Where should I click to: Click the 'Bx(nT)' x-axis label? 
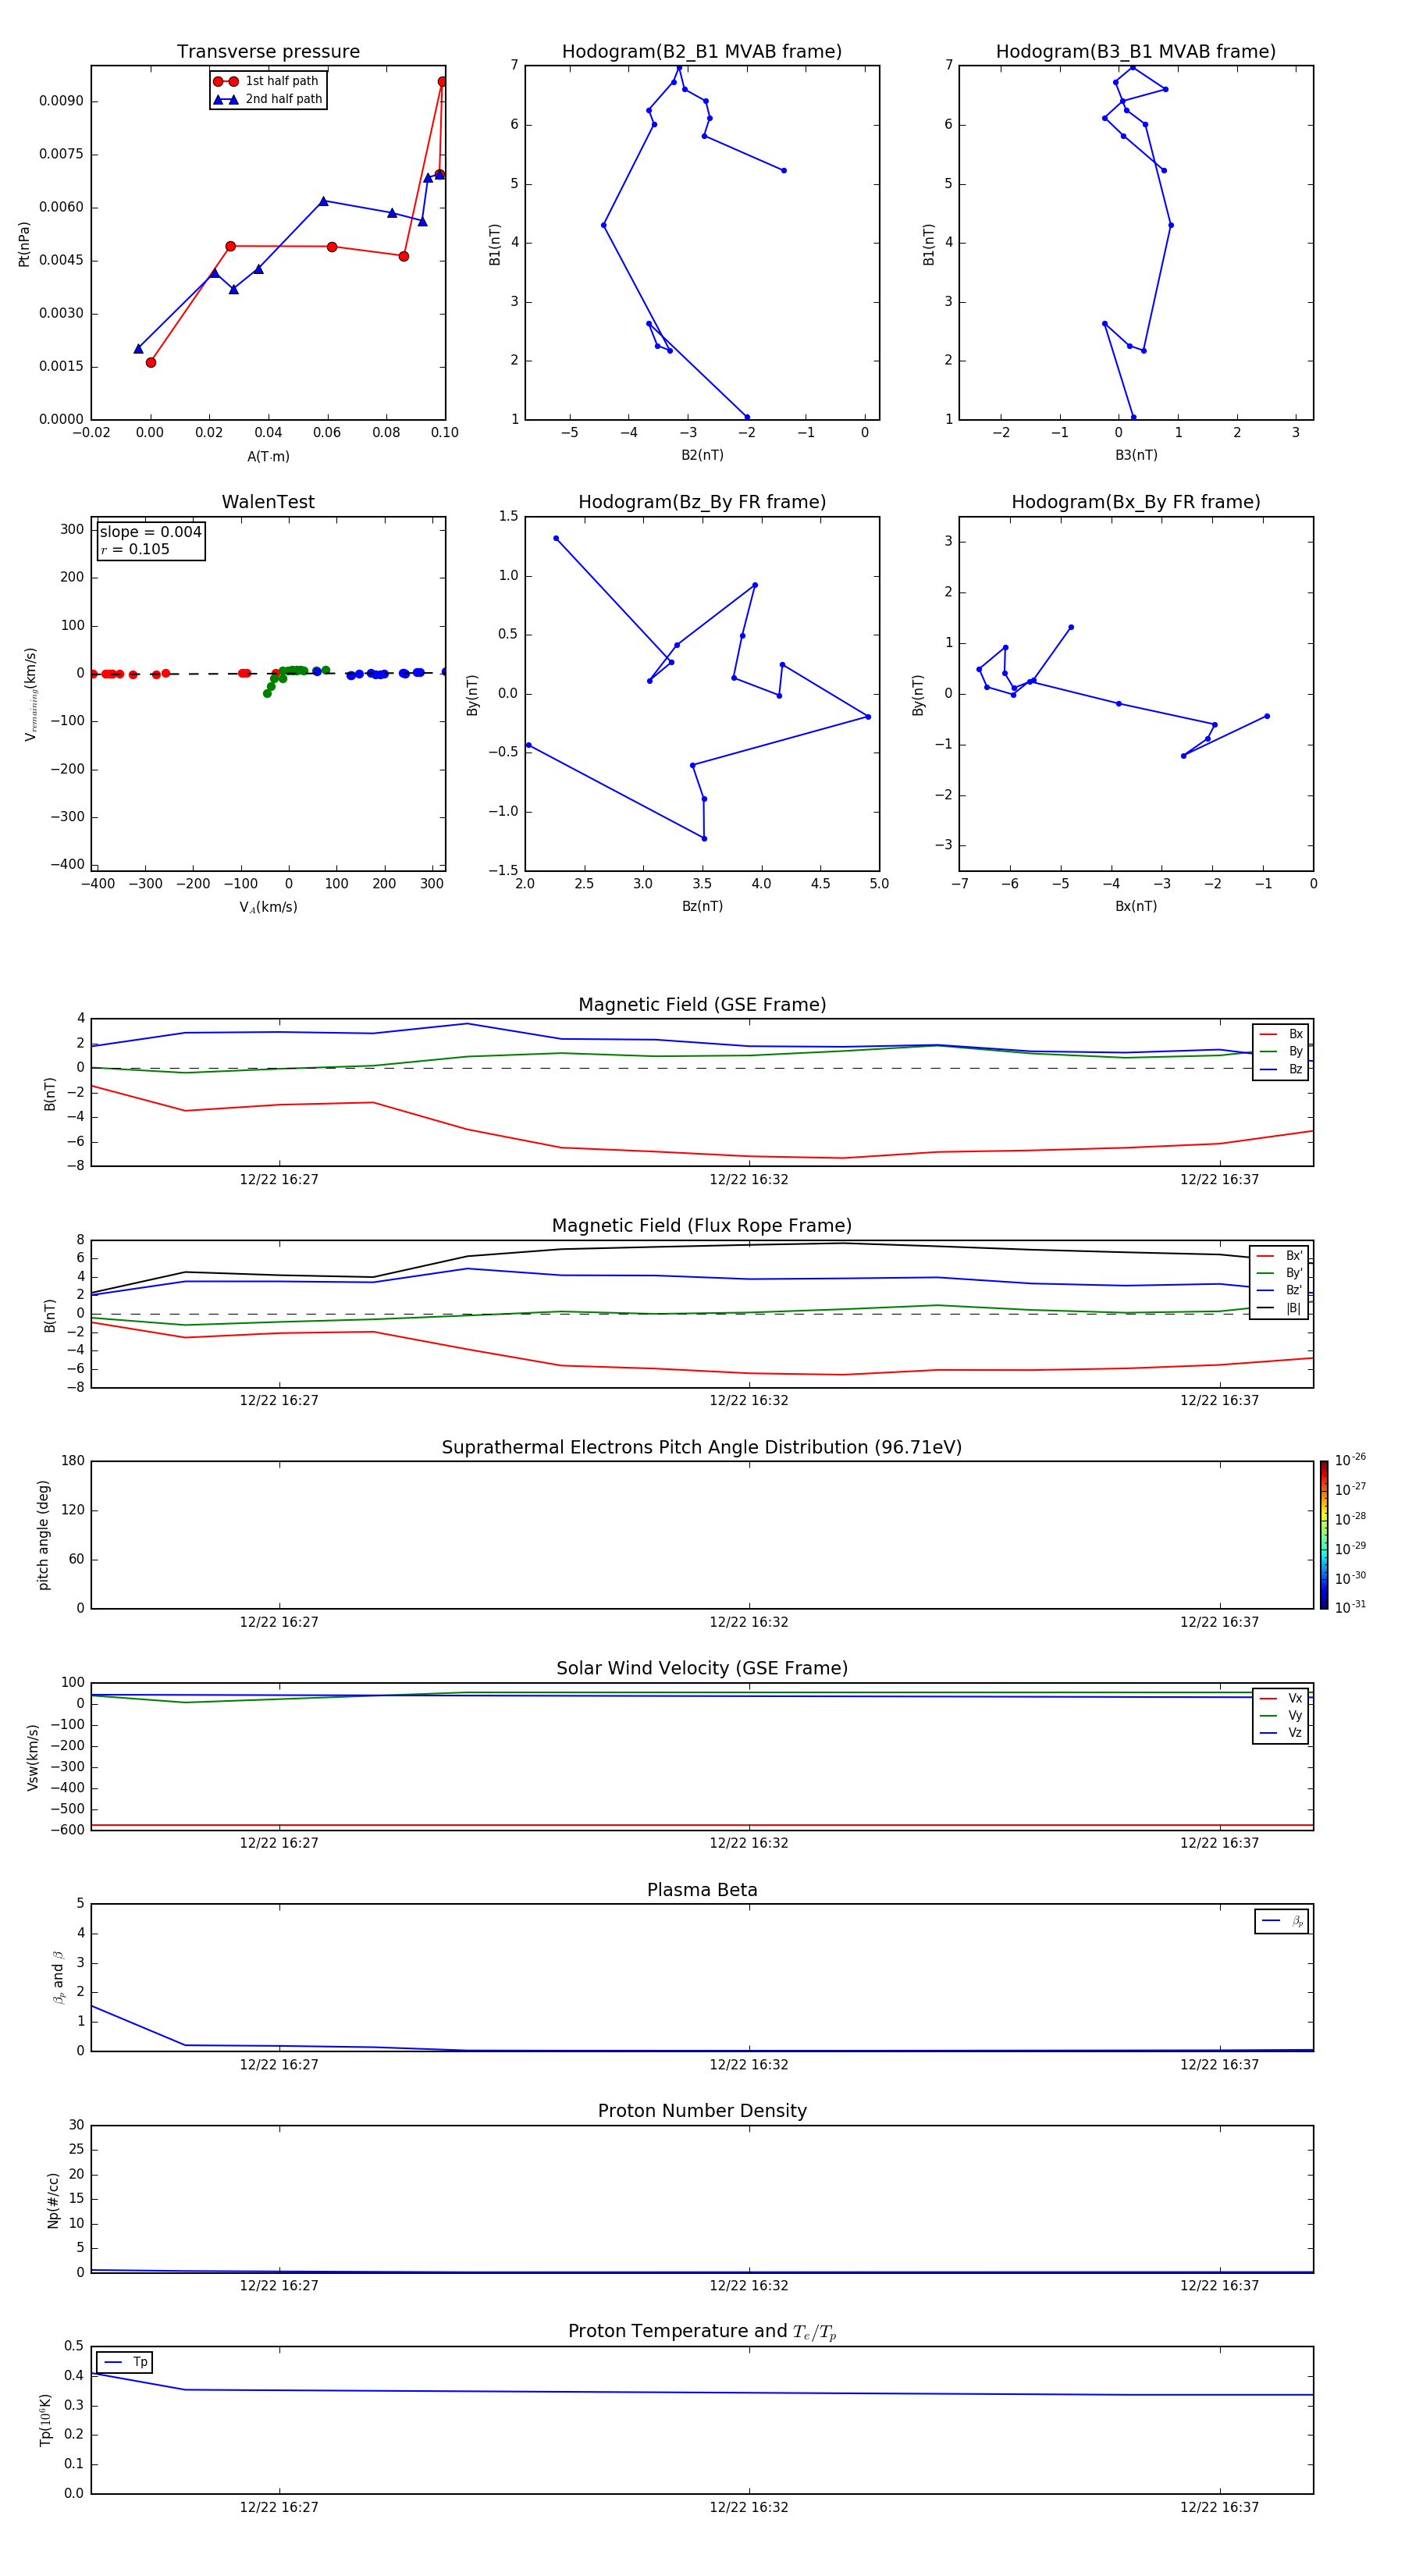coord(1136,907)
